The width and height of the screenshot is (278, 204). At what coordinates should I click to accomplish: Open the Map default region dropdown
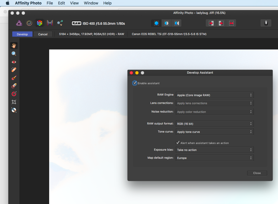(x=215, y=158)
